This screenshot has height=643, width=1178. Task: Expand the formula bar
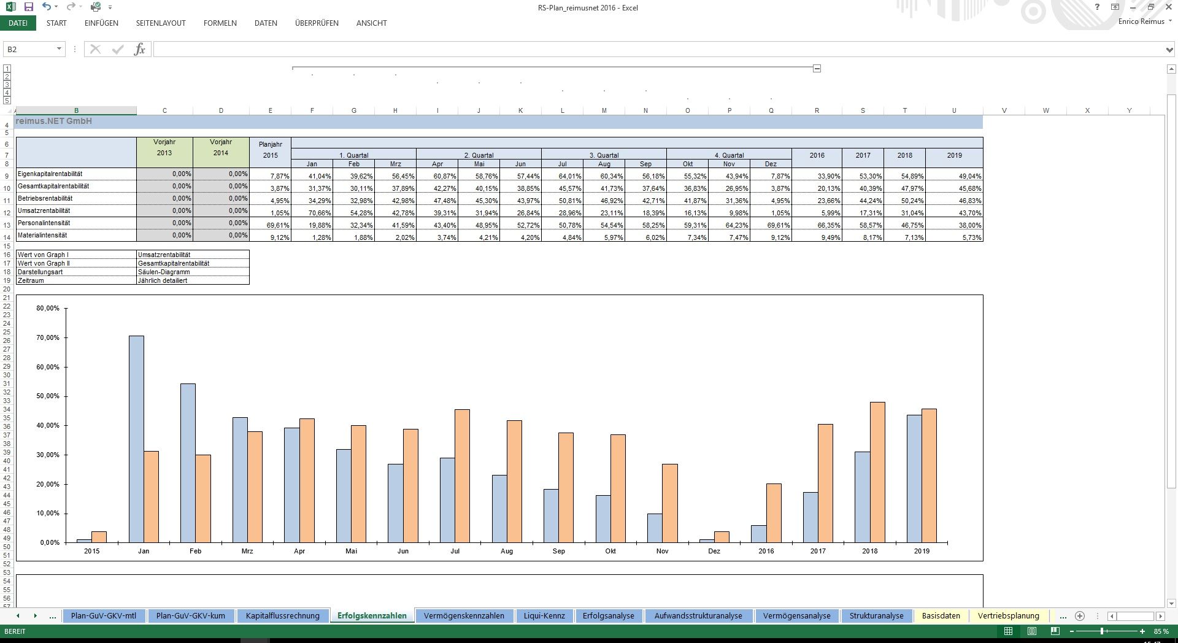[x=1169, y=49]
